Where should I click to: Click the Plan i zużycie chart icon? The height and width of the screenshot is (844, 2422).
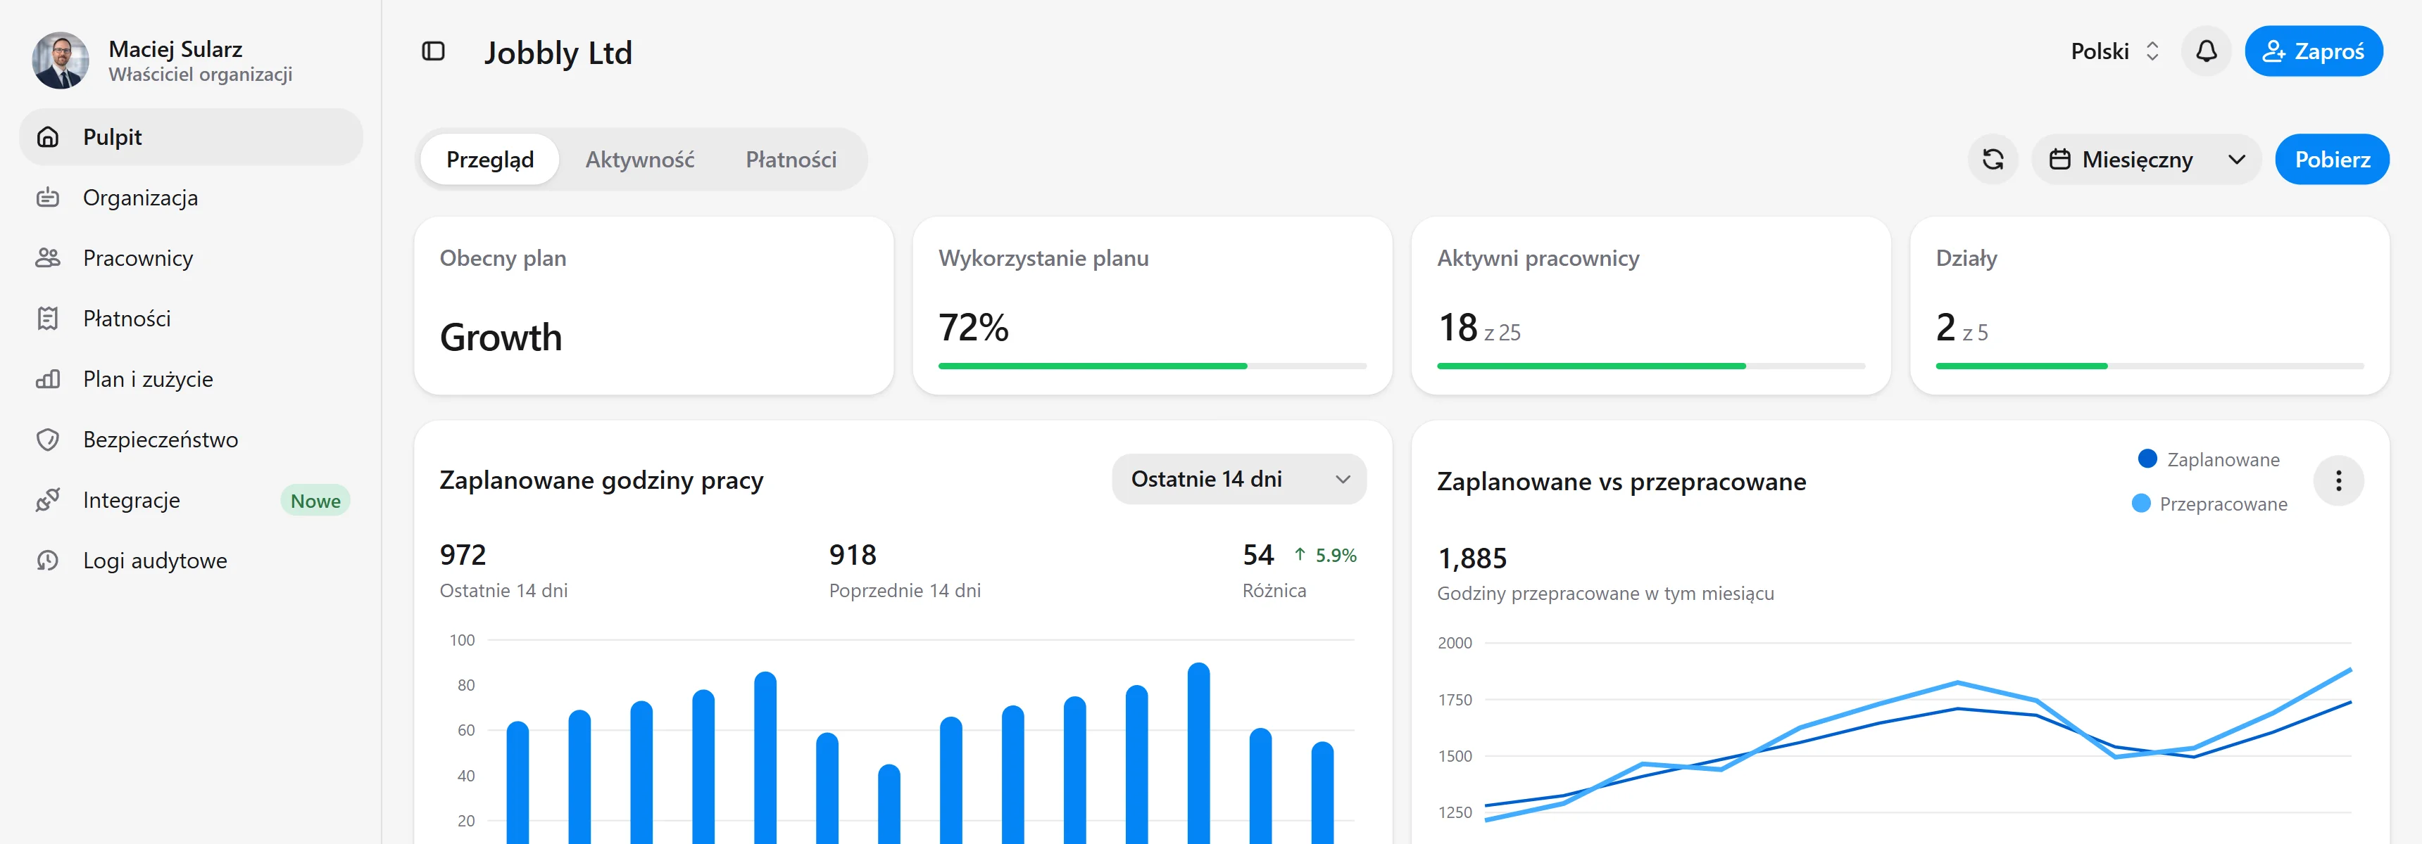pos(48,379)
